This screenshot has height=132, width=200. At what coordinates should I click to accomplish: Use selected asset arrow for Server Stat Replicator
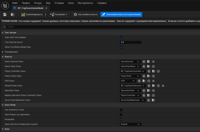[x=149, y=100]
